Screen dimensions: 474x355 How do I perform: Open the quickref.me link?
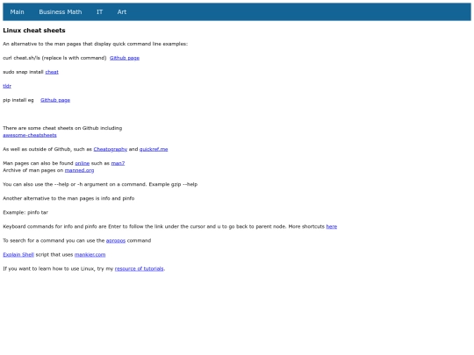(x=154, y=149)
